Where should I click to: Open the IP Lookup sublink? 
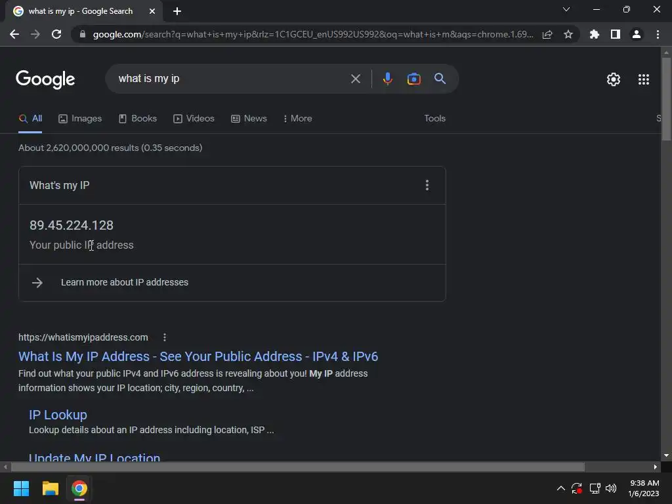pyautogui.click(x=58, y=415)
